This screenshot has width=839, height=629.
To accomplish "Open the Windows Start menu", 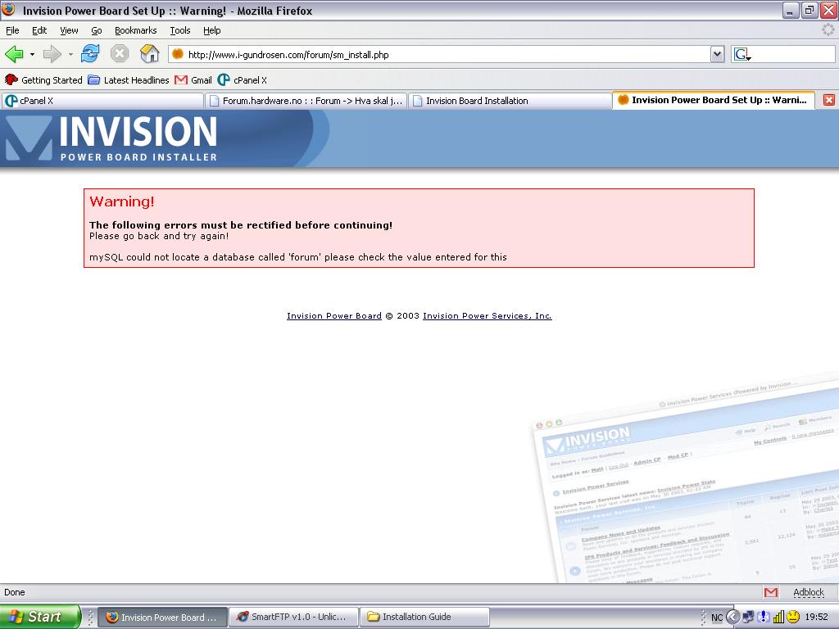I will click(40, 617).
